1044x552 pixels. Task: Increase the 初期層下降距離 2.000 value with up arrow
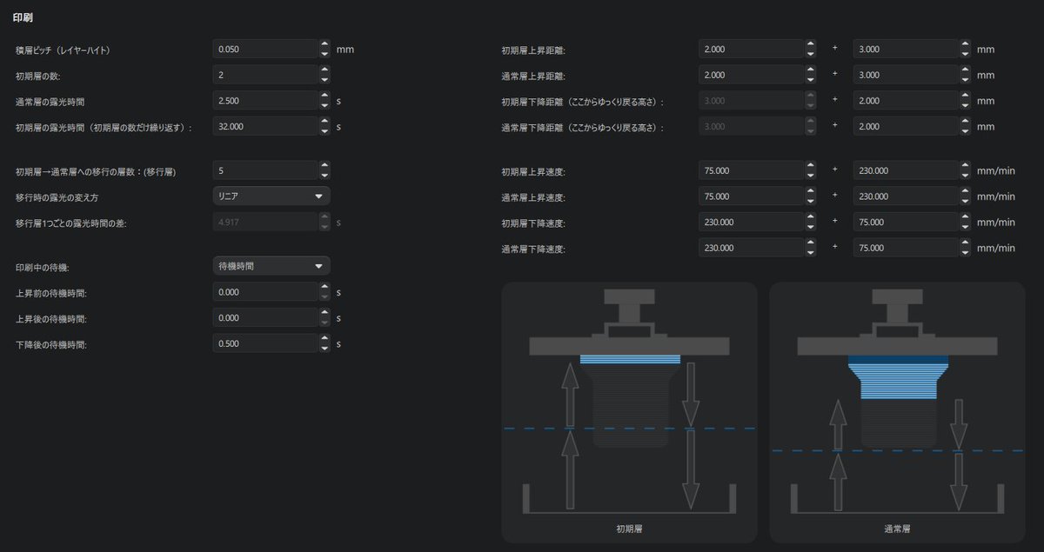tap(965, 96)
